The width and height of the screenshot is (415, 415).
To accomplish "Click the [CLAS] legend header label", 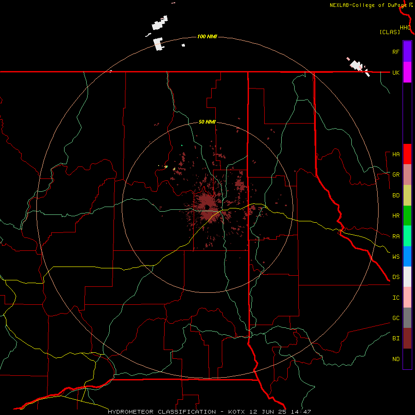I will [390, 32].
